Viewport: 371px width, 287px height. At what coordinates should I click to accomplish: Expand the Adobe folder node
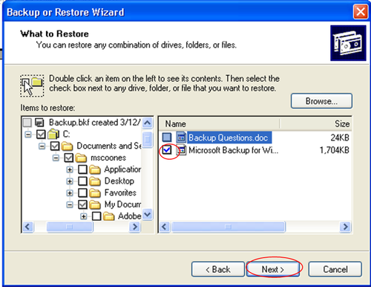[84, 216]
